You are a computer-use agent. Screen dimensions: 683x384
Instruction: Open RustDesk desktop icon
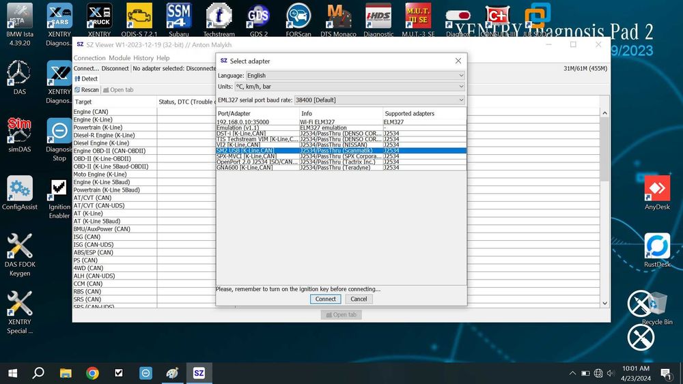coord(657,250)
